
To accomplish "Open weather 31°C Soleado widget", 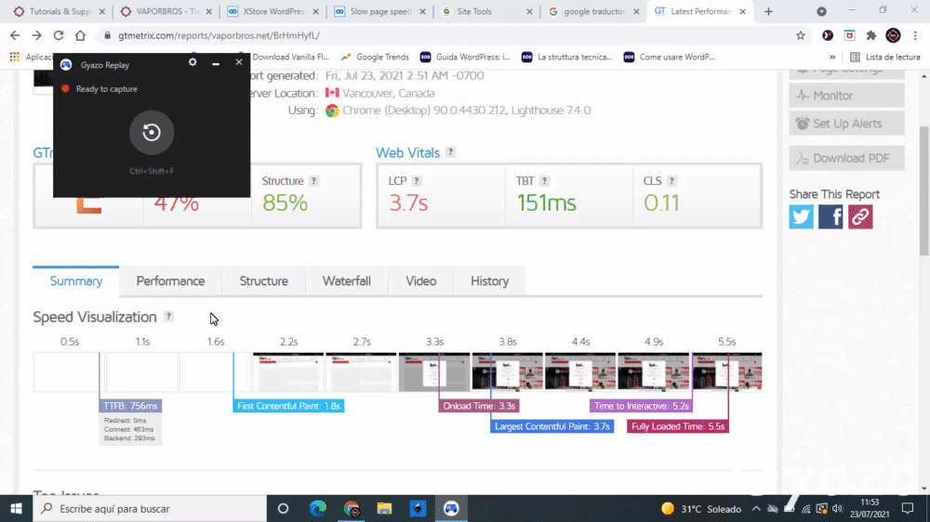I will point(701,508).
